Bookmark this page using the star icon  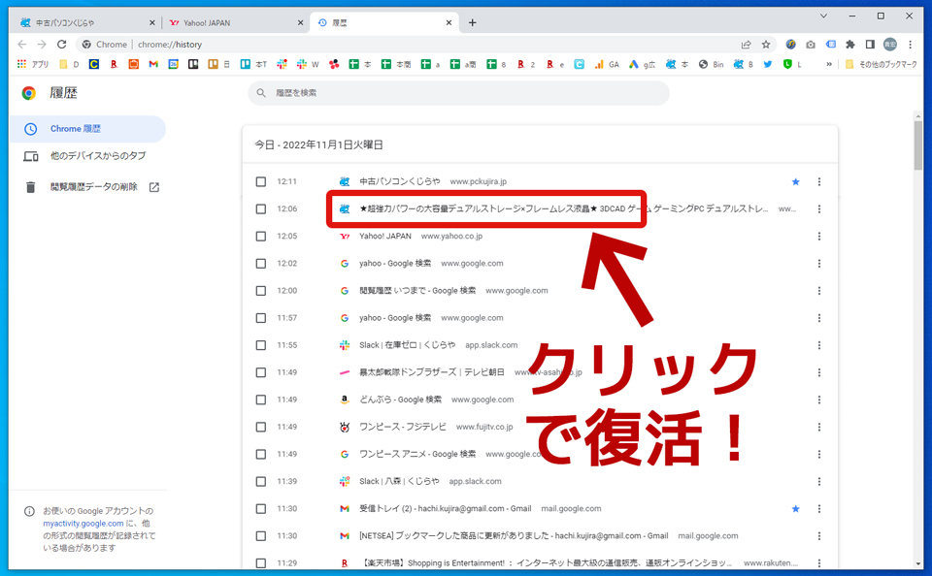[x=767, y=44]
